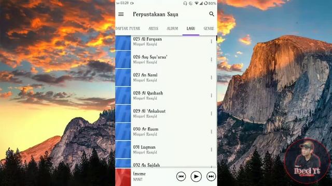The image size is (332, 186).
Task: Play song 030 Ar Ruum
Action: click(x=166, y=132)
